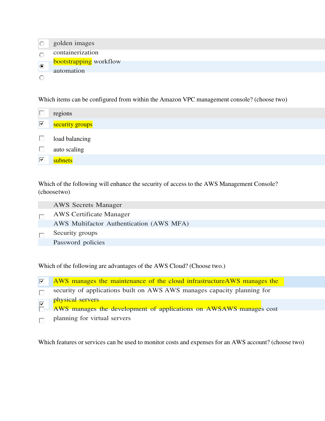This screenshot has width=325, height=421.
Task: Check the "regions" checkbox
Action: pos(42,113)
